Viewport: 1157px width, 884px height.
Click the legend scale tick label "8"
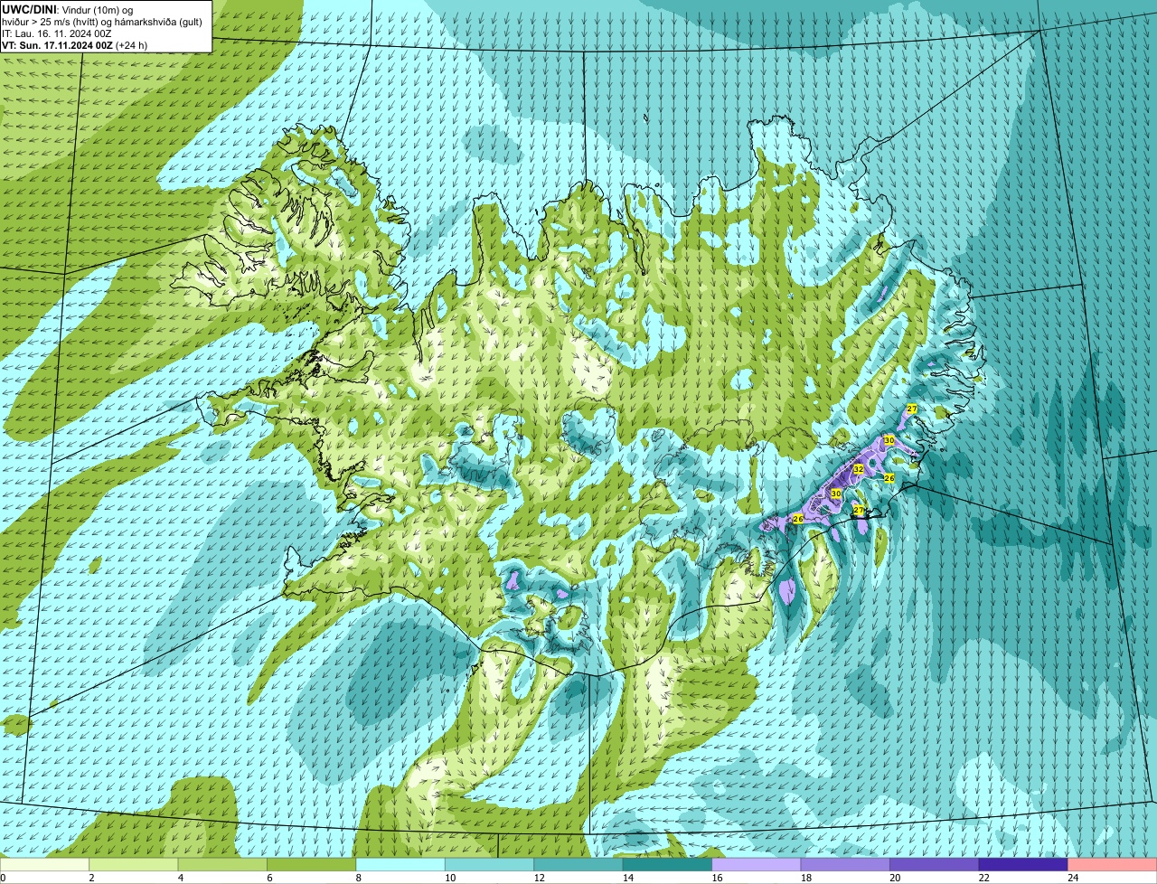pos(358,877)
